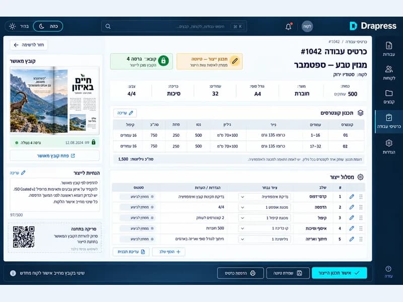Click עריכת תבנית template edit button

tap(131, 252)
